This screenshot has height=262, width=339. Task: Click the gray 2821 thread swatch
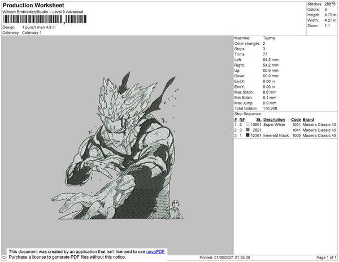coord(247,130)
